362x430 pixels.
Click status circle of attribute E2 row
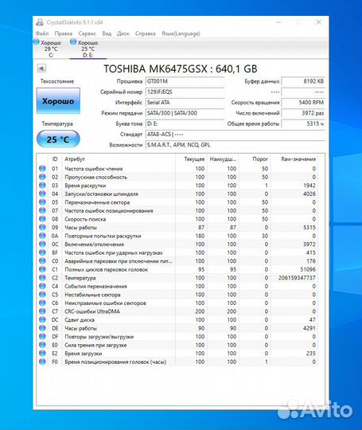(x=42, y=354)
